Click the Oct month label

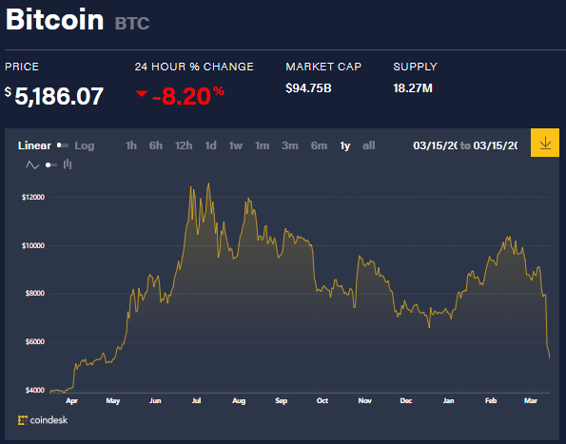(322, 400)
